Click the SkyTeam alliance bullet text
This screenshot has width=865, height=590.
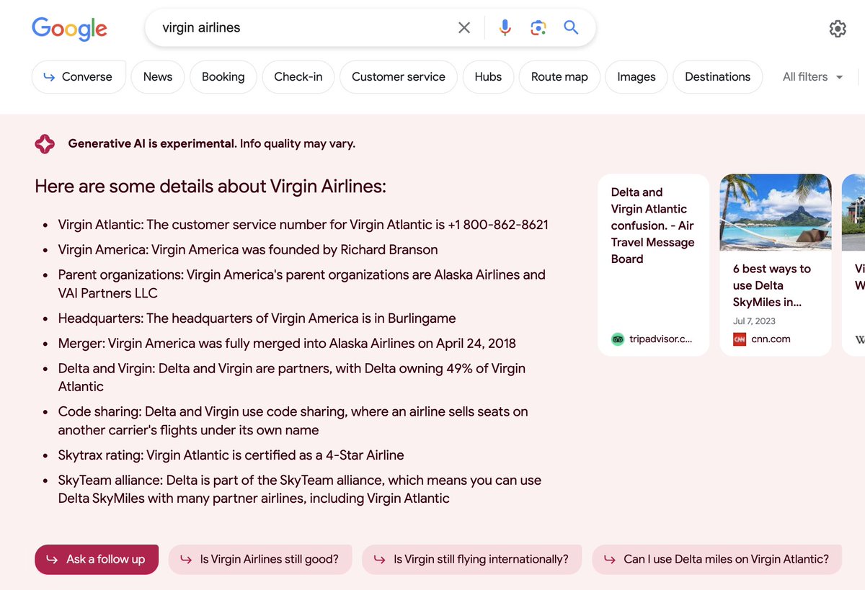(300, 489)
